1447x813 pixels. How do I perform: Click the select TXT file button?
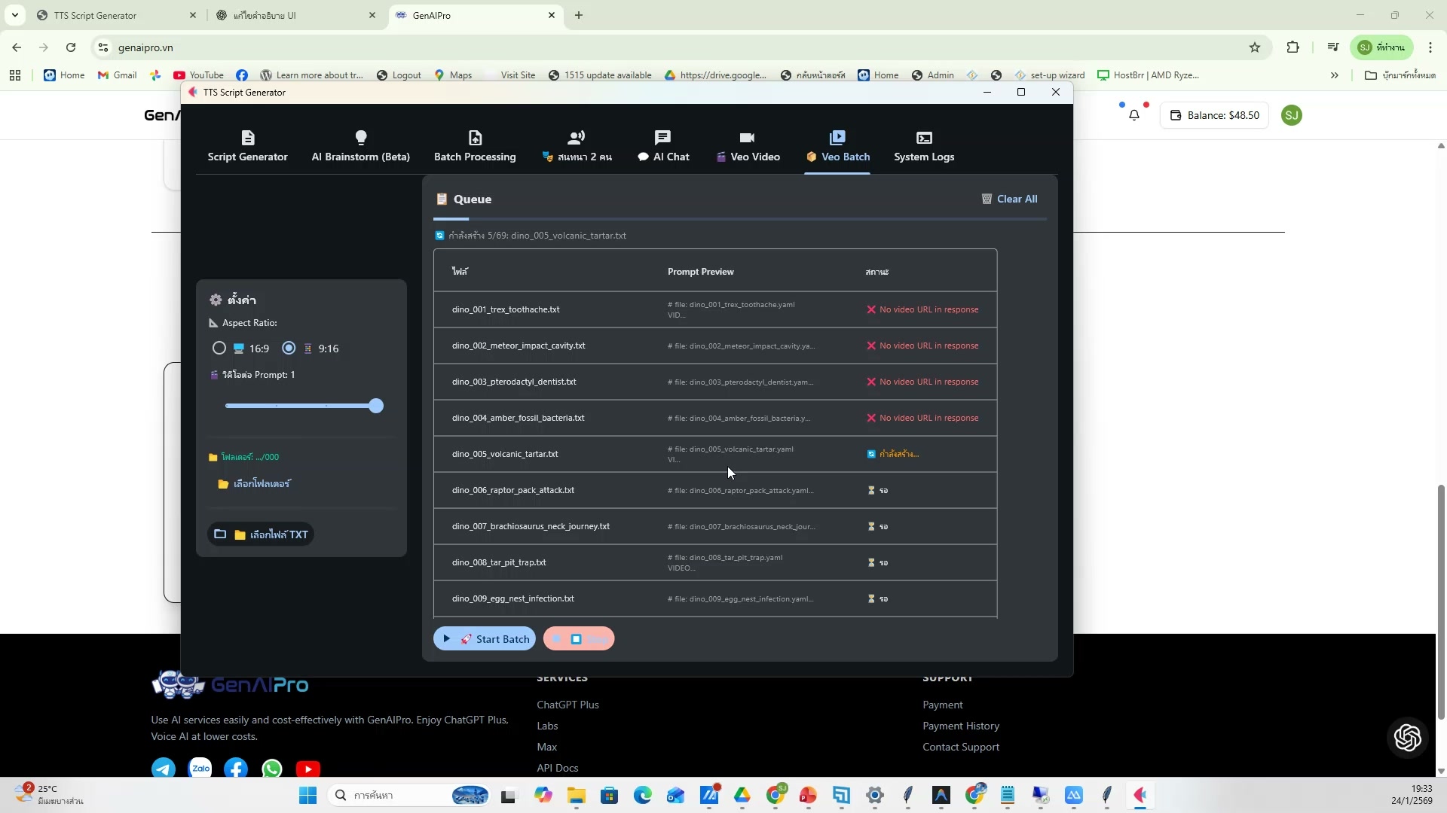261,534
